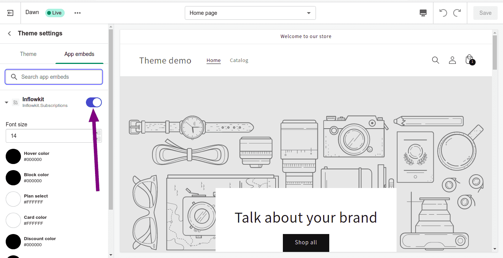Click the exit editor icon
Viewport: 503px width, 258px height.
[10, 13]
